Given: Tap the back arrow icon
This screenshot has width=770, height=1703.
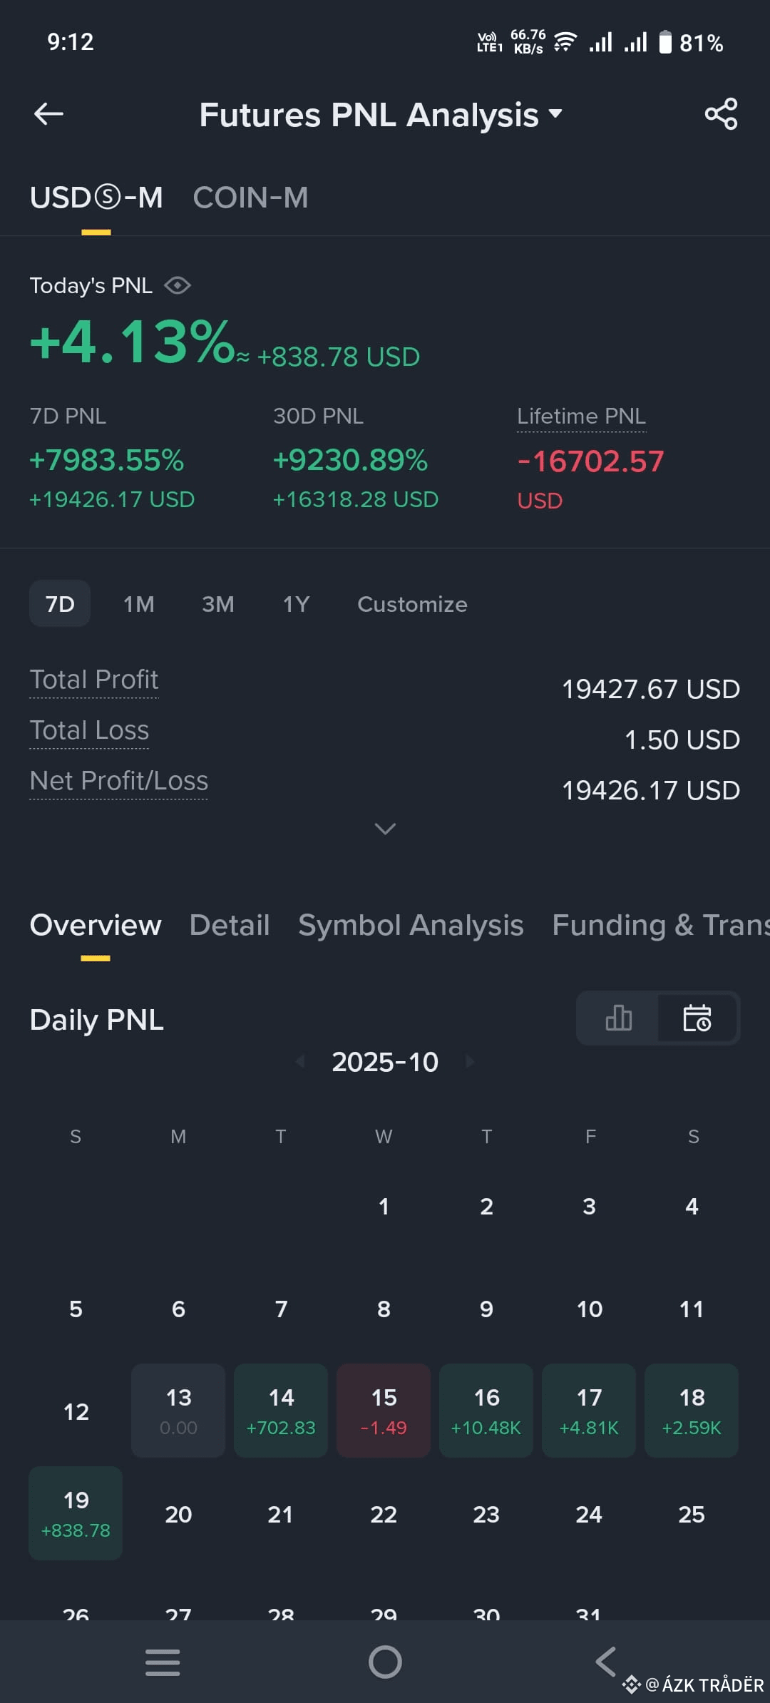Looking at the screenshot, I should [48, 113].
